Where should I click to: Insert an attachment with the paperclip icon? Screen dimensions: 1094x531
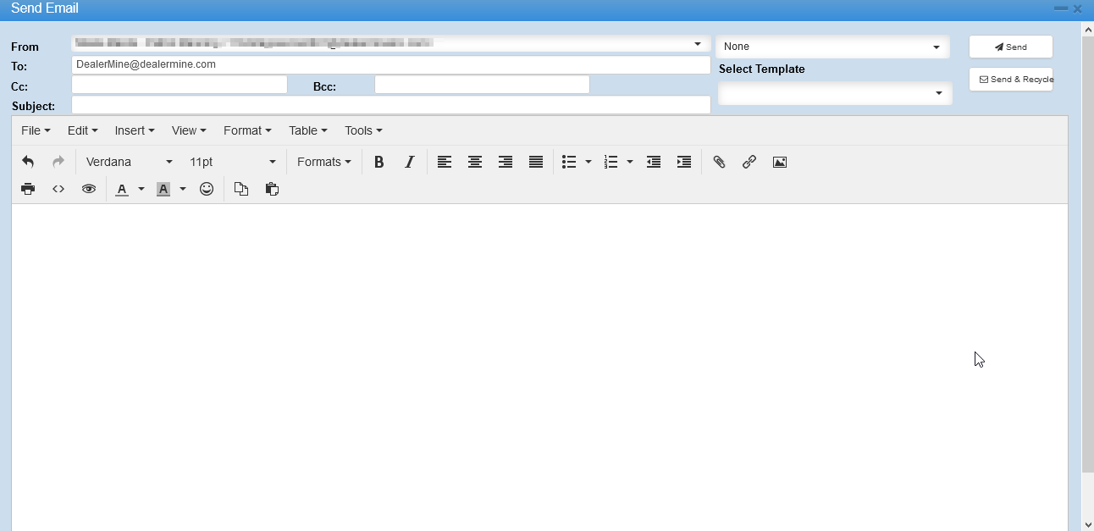pyautogui.click(x=719, y=162)
